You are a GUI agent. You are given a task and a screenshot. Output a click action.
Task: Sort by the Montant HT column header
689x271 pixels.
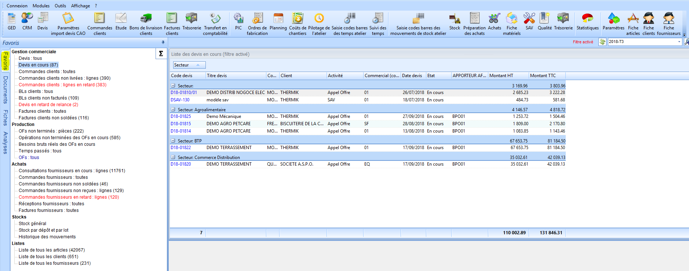(x=508, y=76)
